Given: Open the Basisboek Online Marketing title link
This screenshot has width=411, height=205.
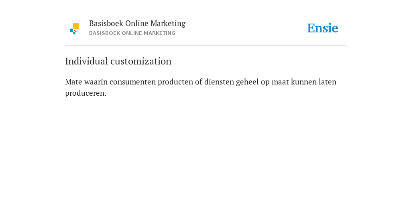Looking at the screenshot, I should [137, 24].
